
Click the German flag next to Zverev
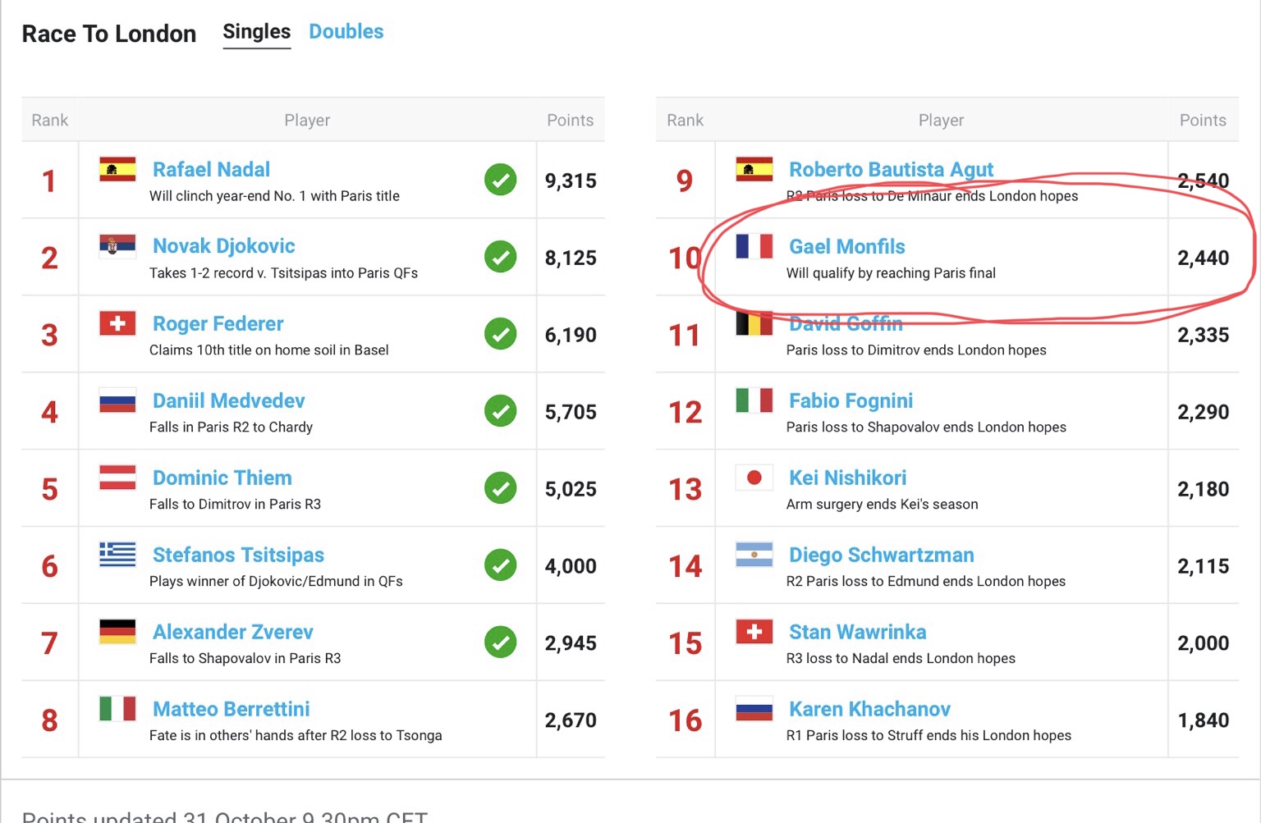tap(117, 632)
